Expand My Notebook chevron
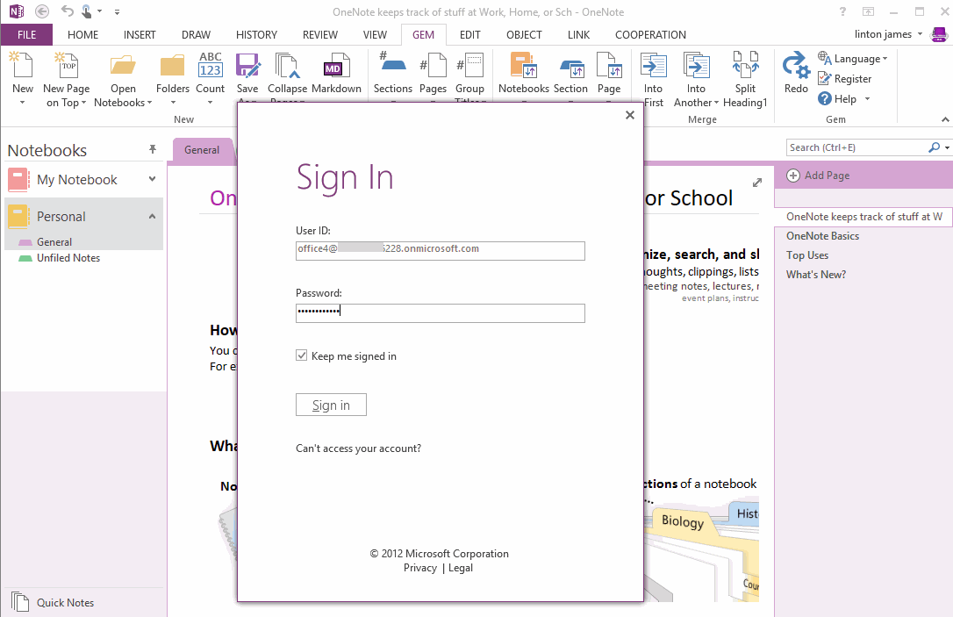 click(152, 179)
